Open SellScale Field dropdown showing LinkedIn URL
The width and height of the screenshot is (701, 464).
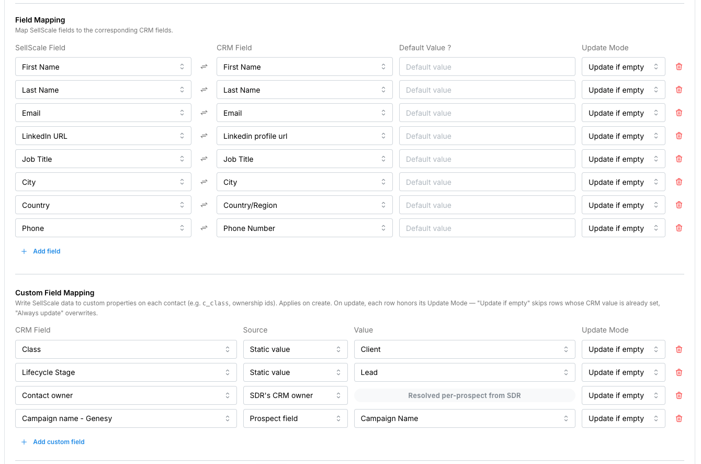[103, 136]
